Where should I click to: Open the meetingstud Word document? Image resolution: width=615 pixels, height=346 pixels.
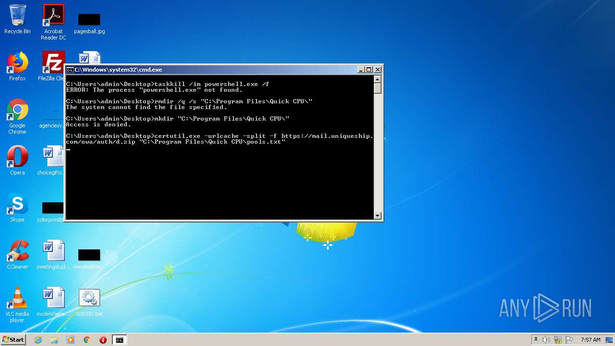(53, 255)
